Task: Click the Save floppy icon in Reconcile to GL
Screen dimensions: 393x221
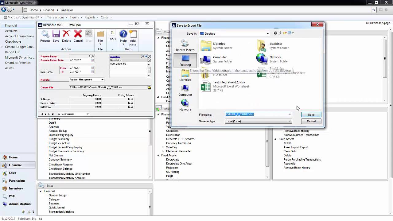Action: (56, 36)
